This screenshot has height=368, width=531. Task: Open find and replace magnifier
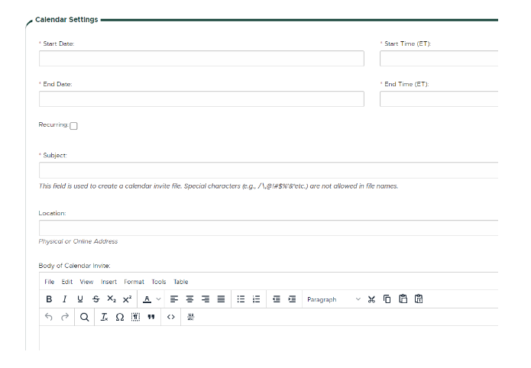pyautogui.click(x=85, y=317)
